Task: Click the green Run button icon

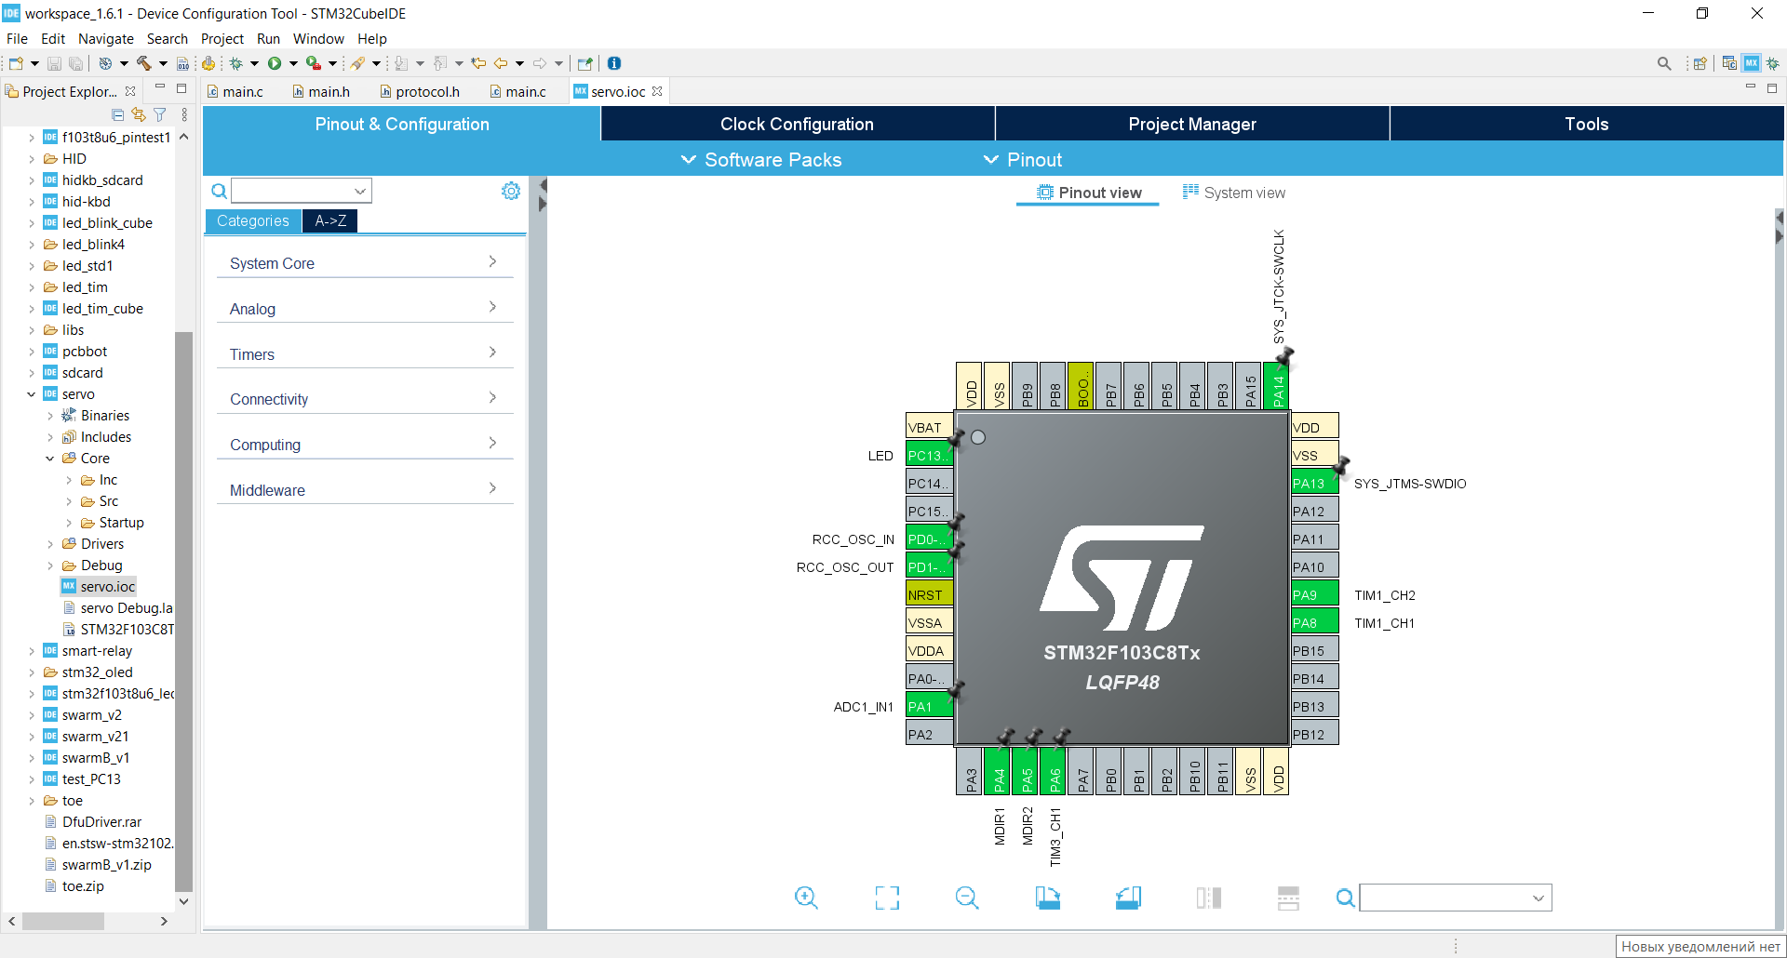Action: tap(275, 63)
